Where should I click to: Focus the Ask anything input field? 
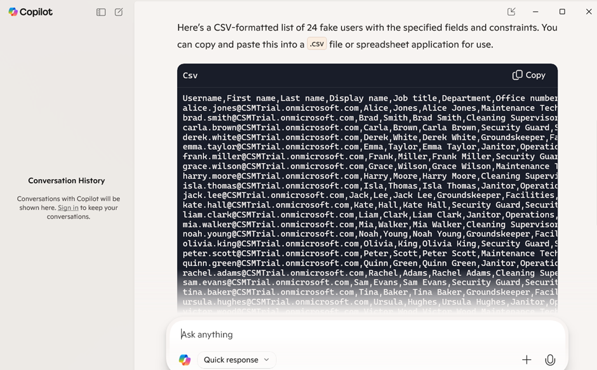[368, 334]
